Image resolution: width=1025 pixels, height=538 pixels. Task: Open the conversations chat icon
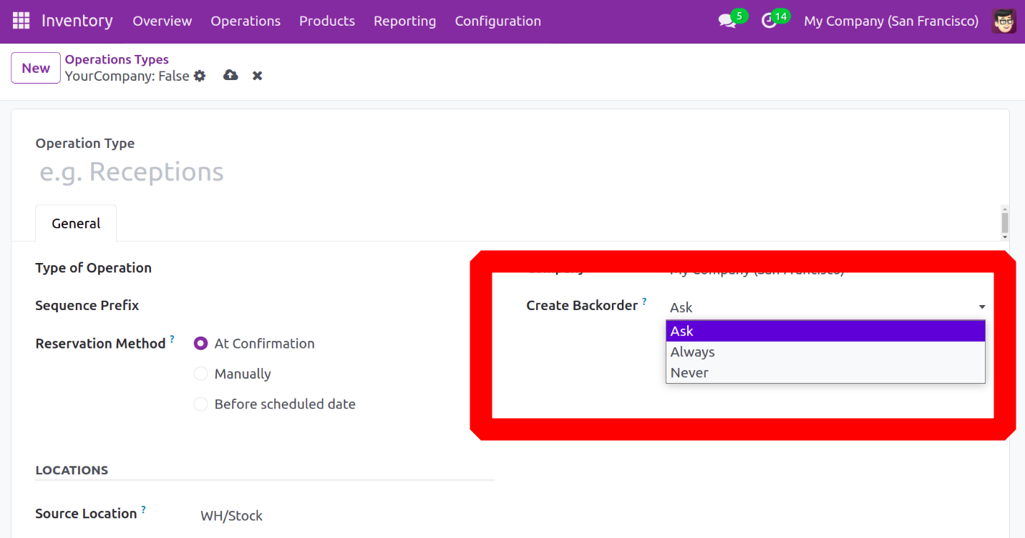point(727,21)
